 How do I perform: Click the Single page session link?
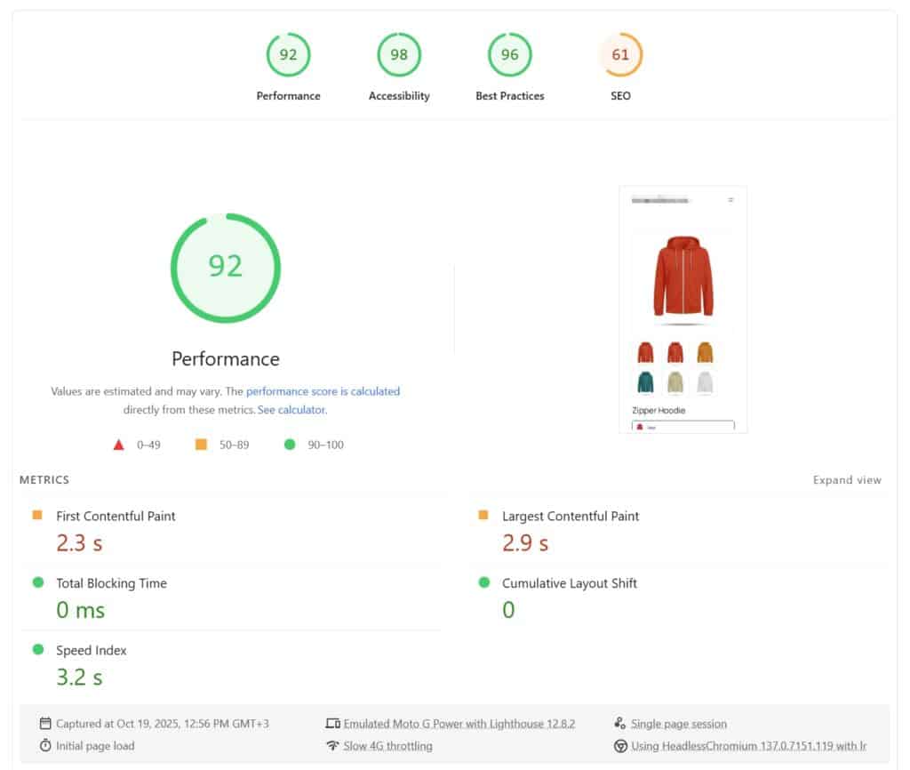coord(678,724)
